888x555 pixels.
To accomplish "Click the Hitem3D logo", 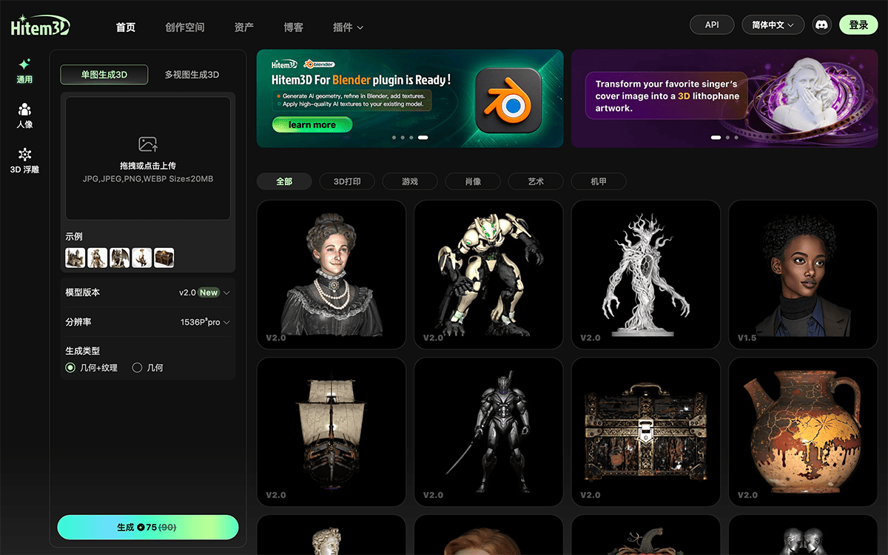I will [41, 26].
